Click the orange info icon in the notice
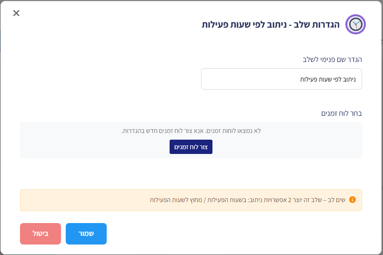The height and width of the screenshot is (255, 383). click(352, 200)
